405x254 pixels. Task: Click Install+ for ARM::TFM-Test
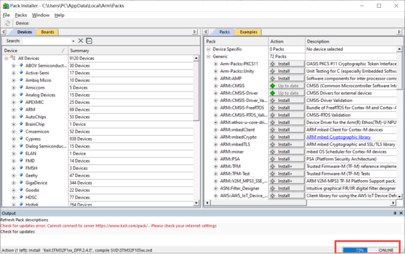point(286,174)
